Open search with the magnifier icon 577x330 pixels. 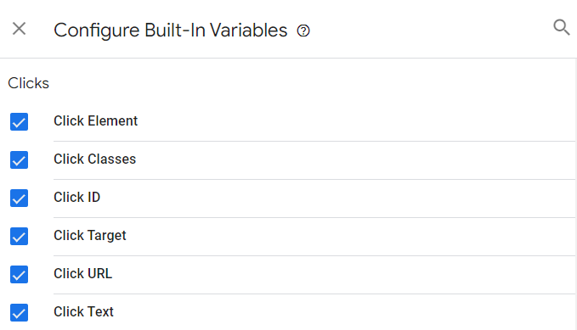click(562, 27)
